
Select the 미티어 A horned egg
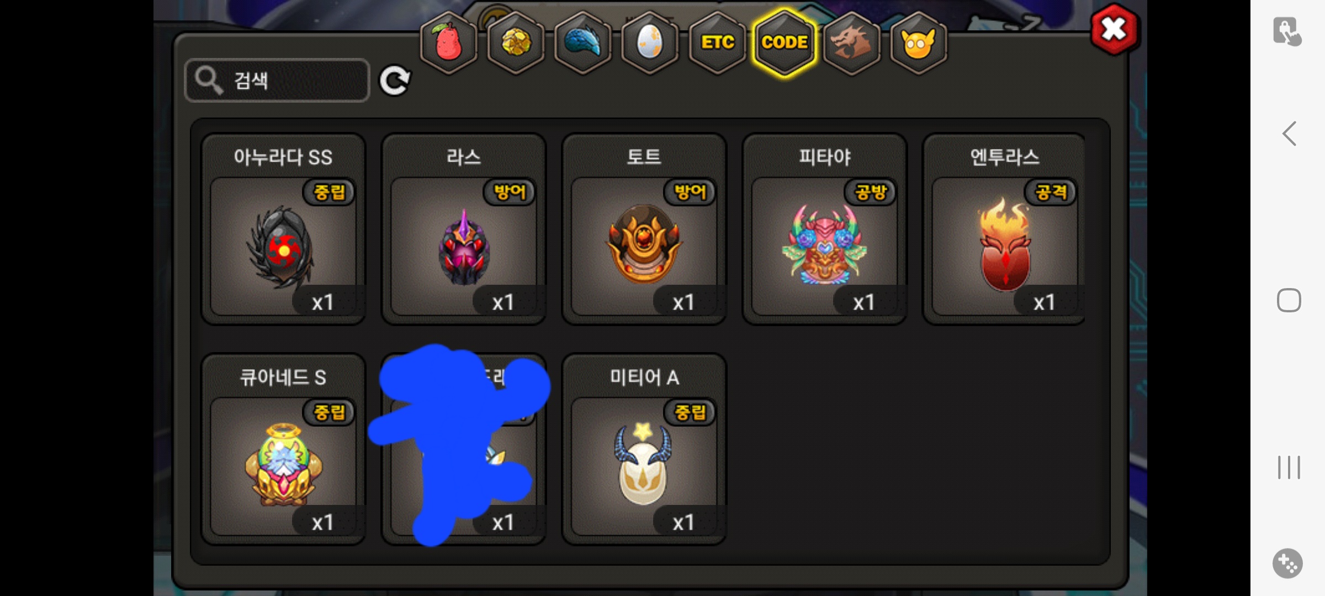644,449
